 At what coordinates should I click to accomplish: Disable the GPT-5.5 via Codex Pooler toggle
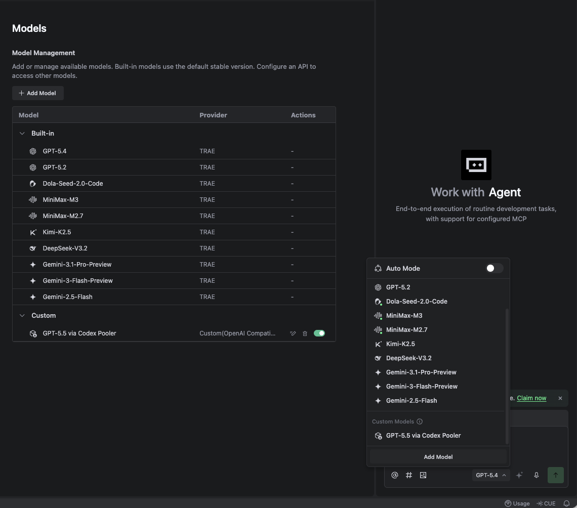pyautogui.click(x=319, y=333)
